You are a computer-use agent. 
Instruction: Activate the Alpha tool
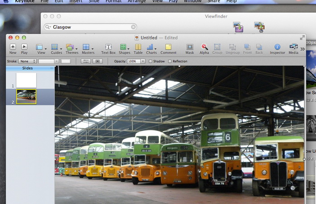pyautogui.click(x=204, y=49)
